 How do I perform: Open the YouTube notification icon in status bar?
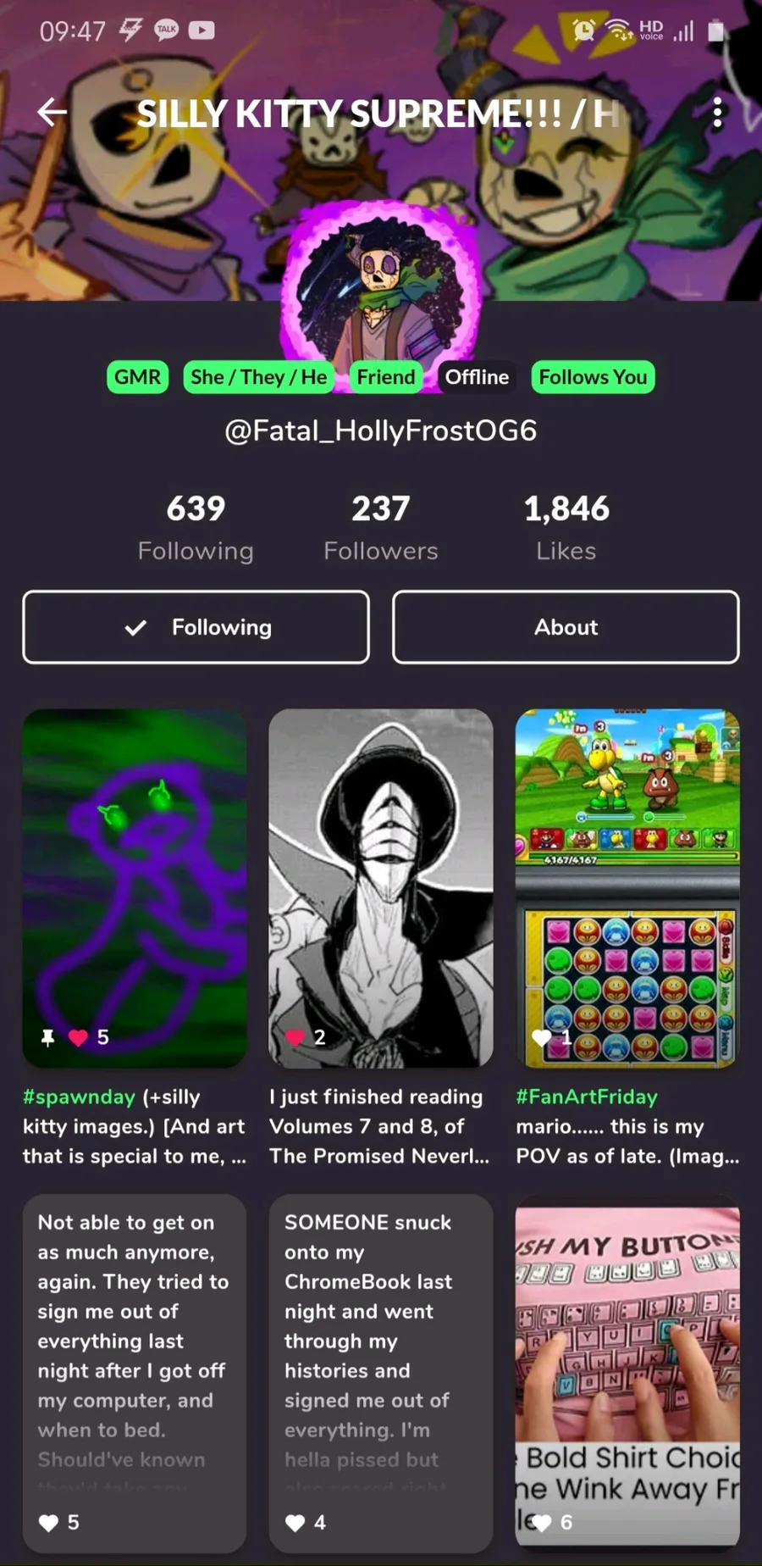tap(202, 31)
